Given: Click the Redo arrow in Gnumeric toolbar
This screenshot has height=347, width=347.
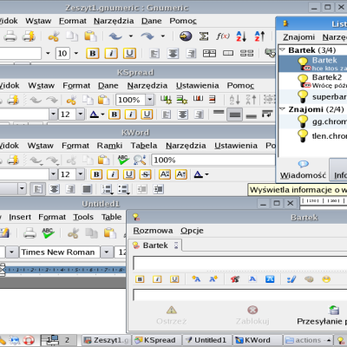Looking at the screenshot, I should click(x=147, y=36).
